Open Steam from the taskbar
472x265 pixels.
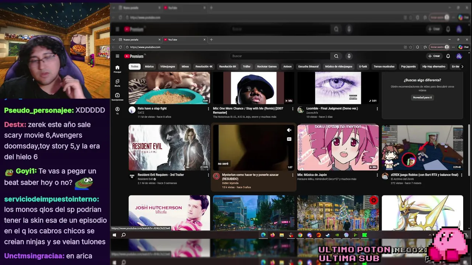(x=328, y=235)
